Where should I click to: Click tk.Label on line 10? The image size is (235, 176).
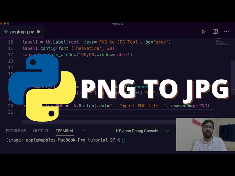[55, 42]
